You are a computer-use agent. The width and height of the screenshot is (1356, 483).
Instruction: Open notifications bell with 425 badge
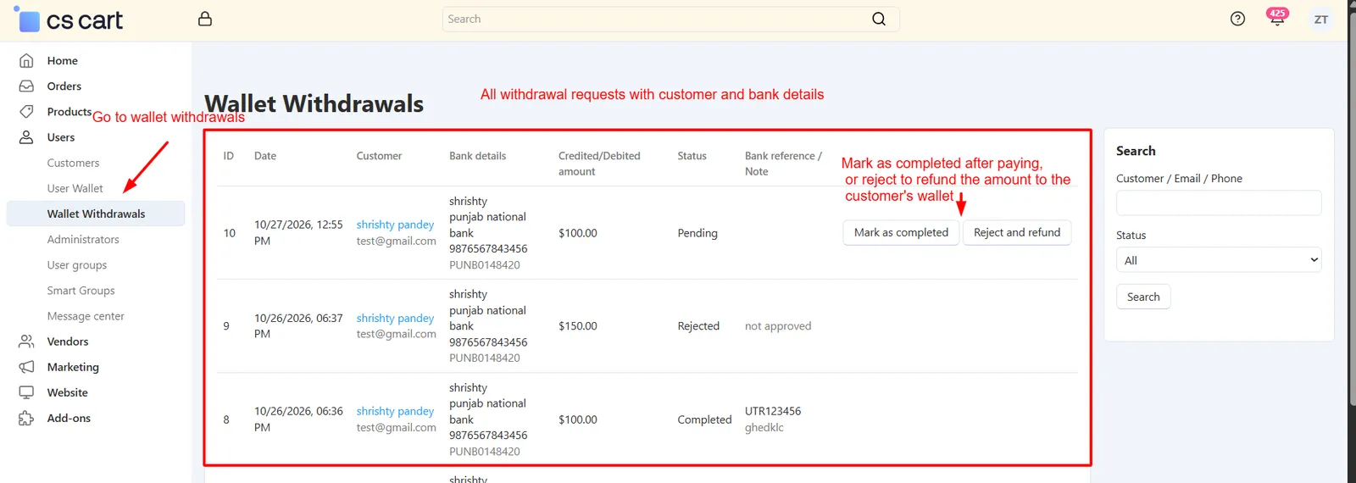1277,17
